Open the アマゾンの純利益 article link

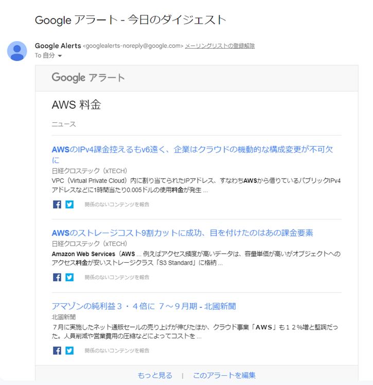click(x=144, y=306)
